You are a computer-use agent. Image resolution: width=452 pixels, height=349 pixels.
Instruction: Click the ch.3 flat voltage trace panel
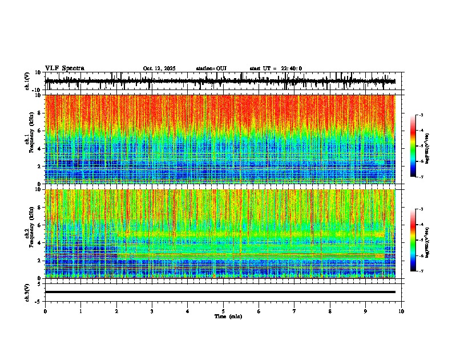(224, 293)
